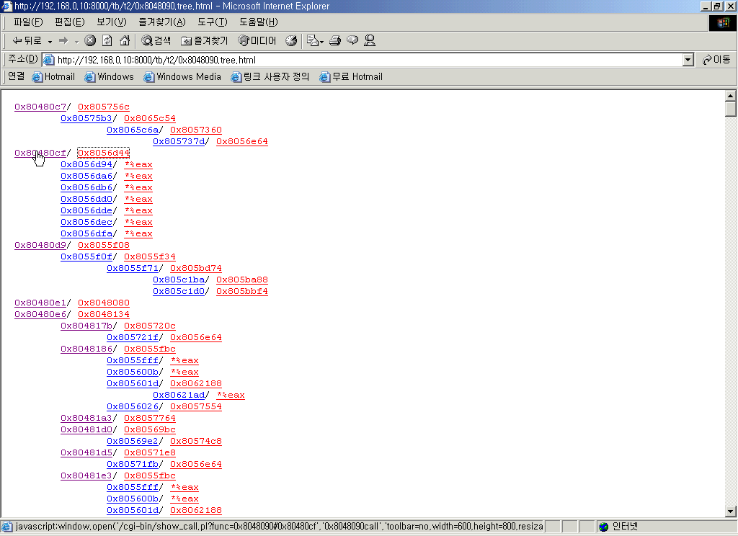Click the Forward arrow toolbar icon
Image resolution: width=738 pixels, height=536 pixels.
[x=63, y=41]
